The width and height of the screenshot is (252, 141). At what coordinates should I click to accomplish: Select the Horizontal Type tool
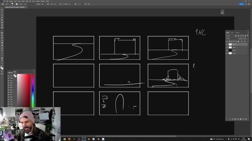click(x=2, y=51)
